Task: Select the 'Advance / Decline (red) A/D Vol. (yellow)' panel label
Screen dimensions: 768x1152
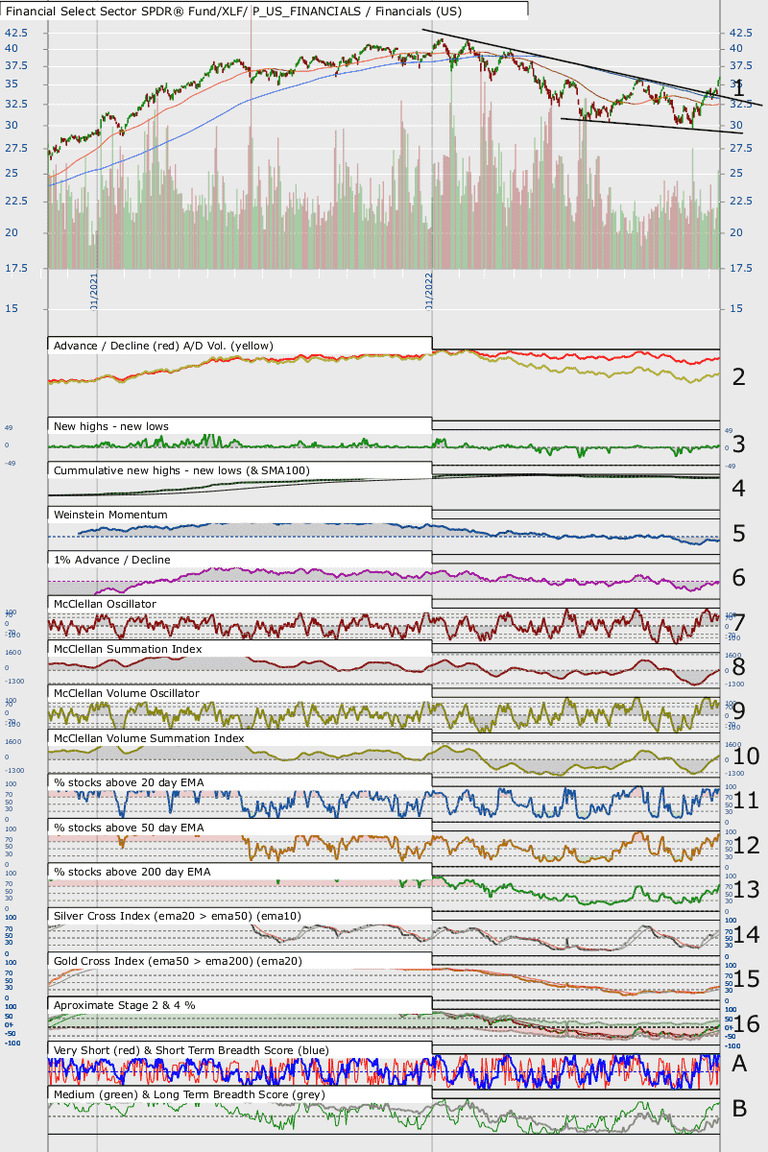Action: point(164,345)
